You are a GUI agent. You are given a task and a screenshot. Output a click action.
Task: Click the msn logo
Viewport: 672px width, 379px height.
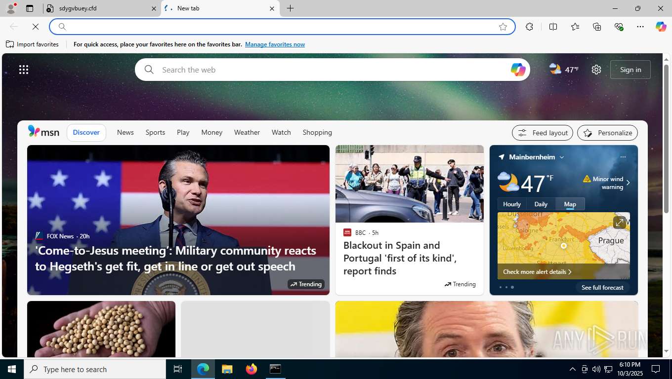[43, 132]
